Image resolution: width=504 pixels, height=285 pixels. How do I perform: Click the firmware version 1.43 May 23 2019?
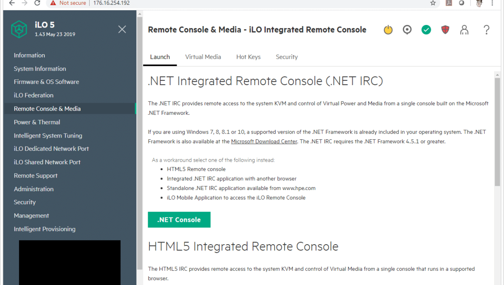55,34
